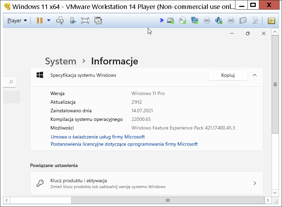This screenshot has height=207, width=282.
Task: Select Windows Feature Experience Pack text
Action: tap(183, 128)
